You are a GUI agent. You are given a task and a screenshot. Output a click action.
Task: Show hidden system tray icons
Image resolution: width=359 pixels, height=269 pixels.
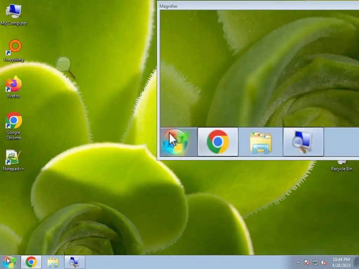pos(298,262)
